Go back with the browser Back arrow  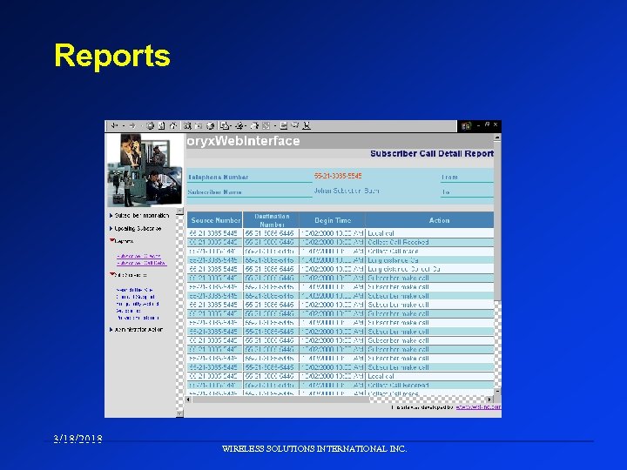114,126
